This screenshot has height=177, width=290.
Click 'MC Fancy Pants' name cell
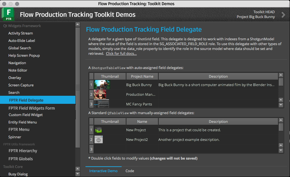[142, 104]
